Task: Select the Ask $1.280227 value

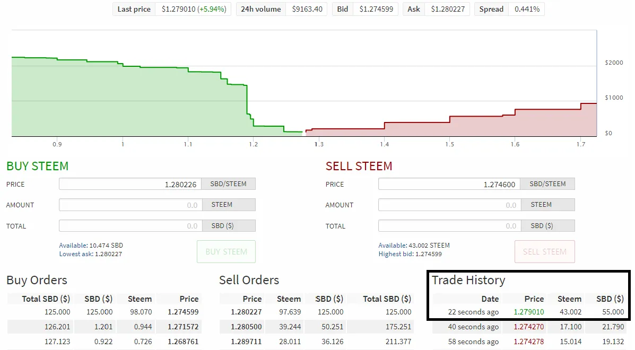Action: 448,9
